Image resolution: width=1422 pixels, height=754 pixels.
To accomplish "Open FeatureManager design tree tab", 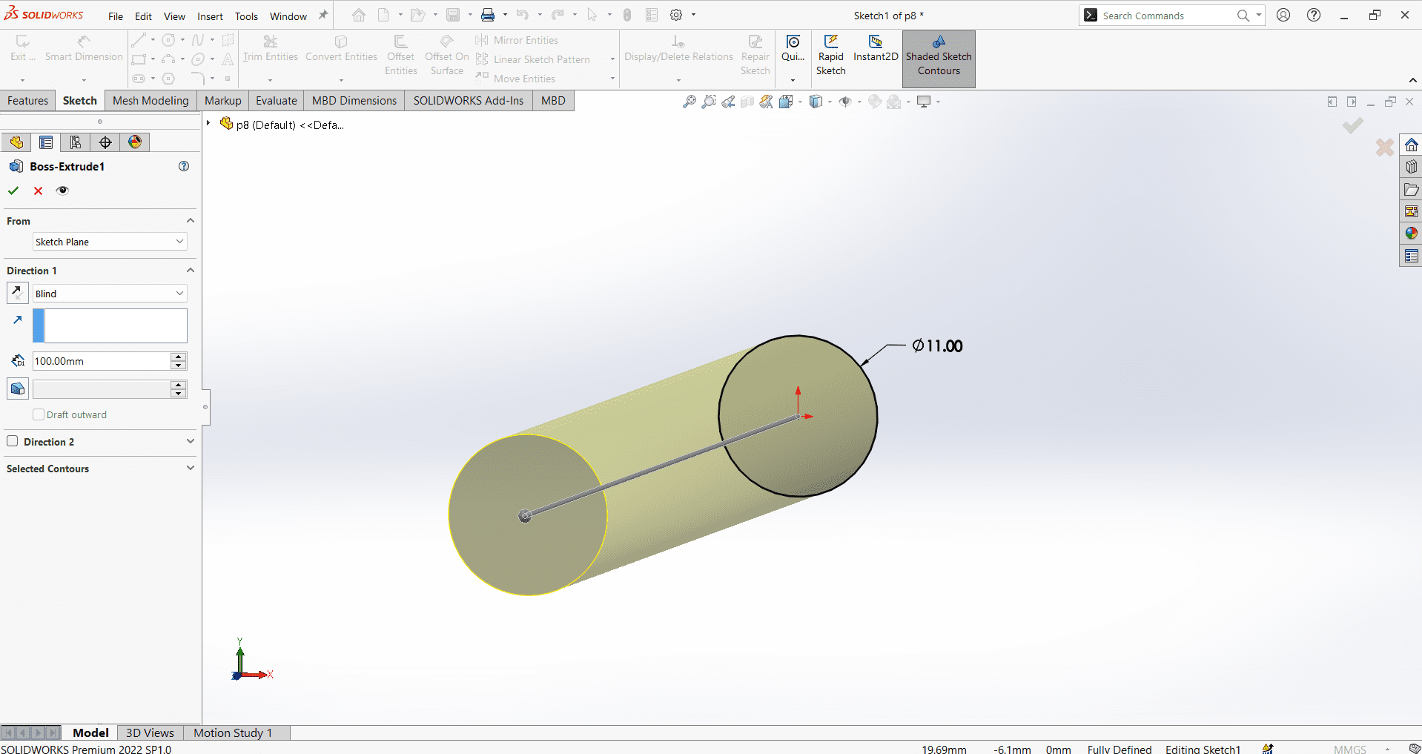I will pos(16,142).
